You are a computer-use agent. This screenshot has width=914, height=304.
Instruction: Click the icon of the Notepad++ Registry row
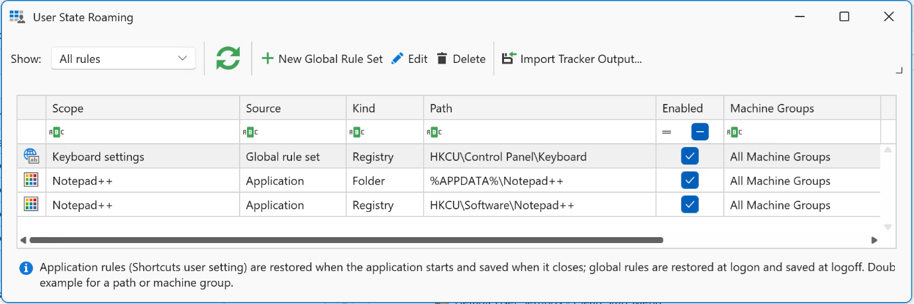tap(31, 205)
